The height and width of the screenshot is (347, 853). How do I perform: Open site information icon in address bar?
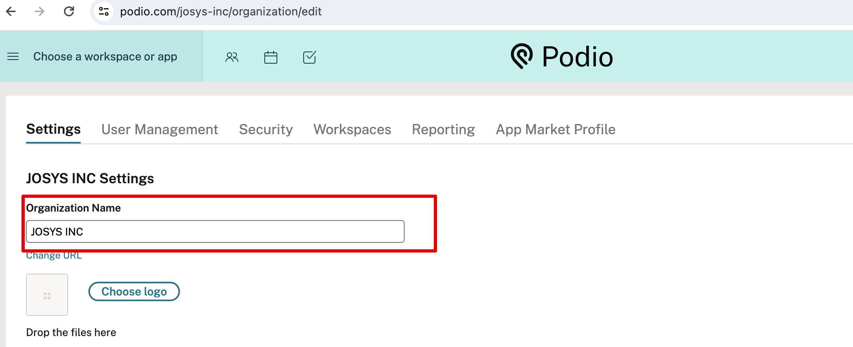[x=104, y=11]
